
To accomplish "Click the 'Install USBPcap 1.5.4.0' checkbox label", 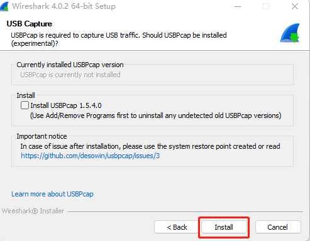I will (66, 105).
